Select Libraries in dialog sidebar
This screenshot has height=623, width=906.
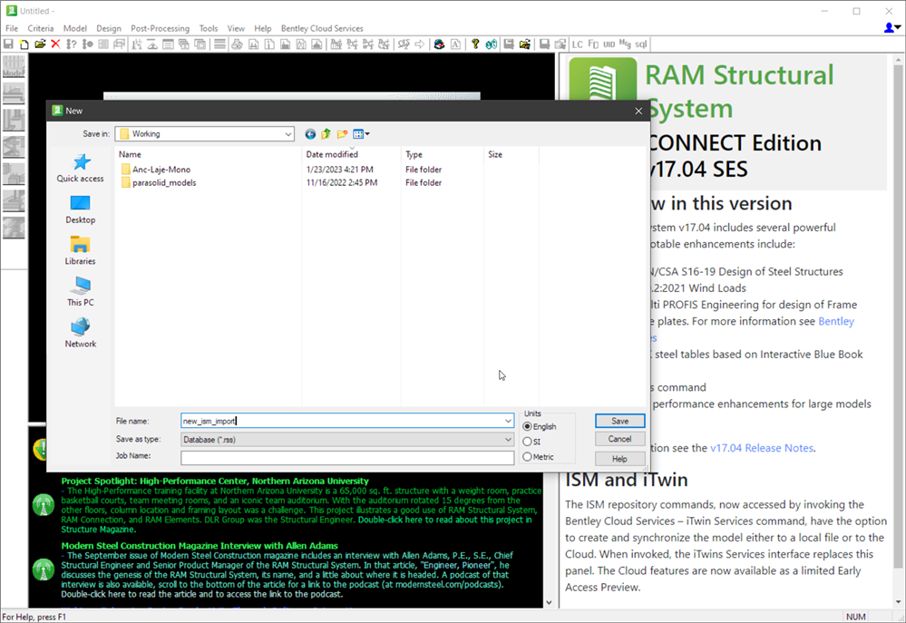pyautogui.click(x=81, y=251)
